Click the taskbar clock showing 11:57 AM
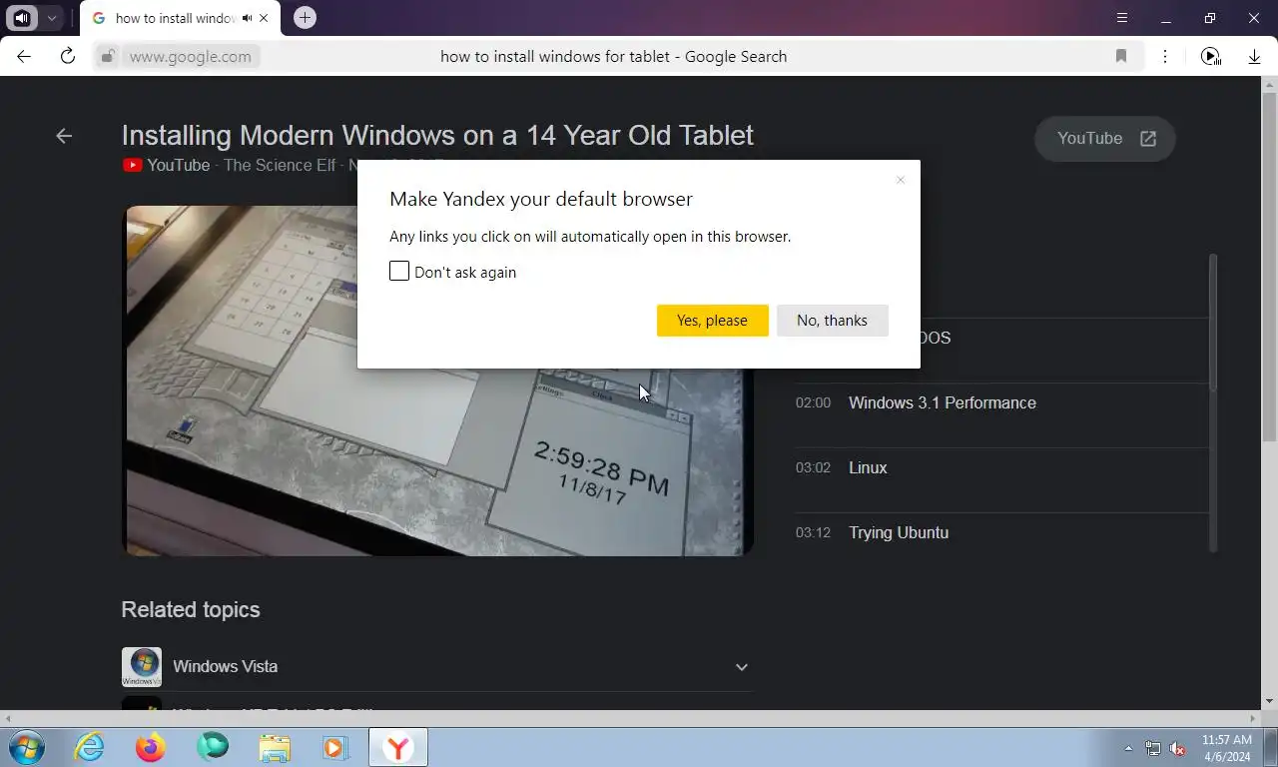This screenshot has width=1278, height=767. tap(1227, 748)
